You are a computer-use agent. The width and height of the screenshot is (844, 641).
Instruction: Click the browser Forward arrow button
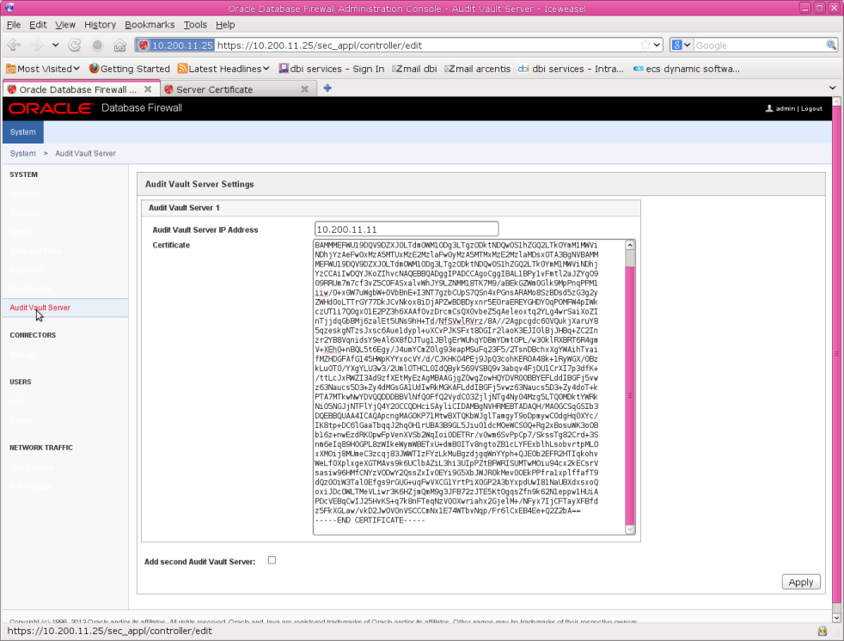37,46
